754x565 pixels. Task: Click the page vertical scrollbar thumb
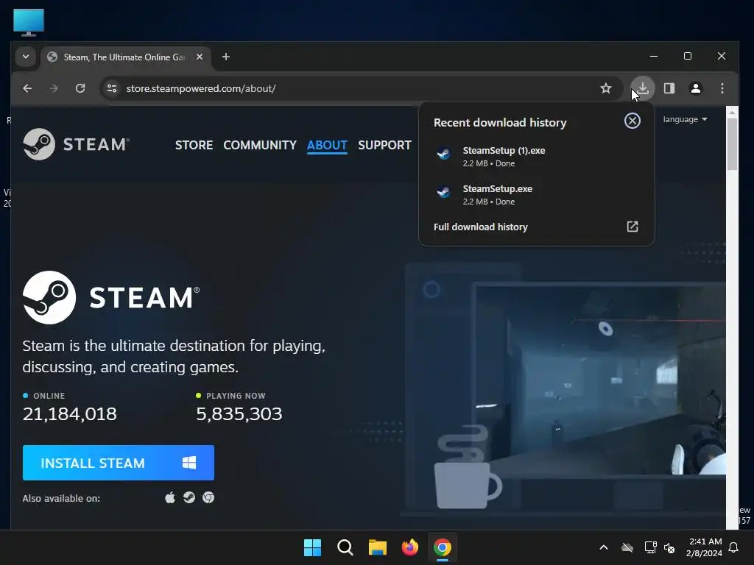[732, 144]
